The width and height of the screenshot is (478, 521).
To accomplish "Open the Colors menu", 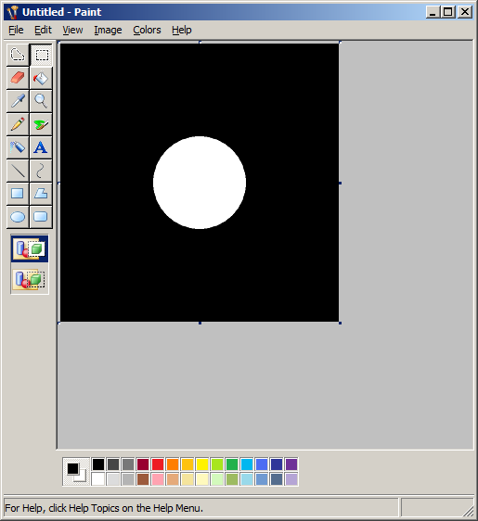I will 147,30.
